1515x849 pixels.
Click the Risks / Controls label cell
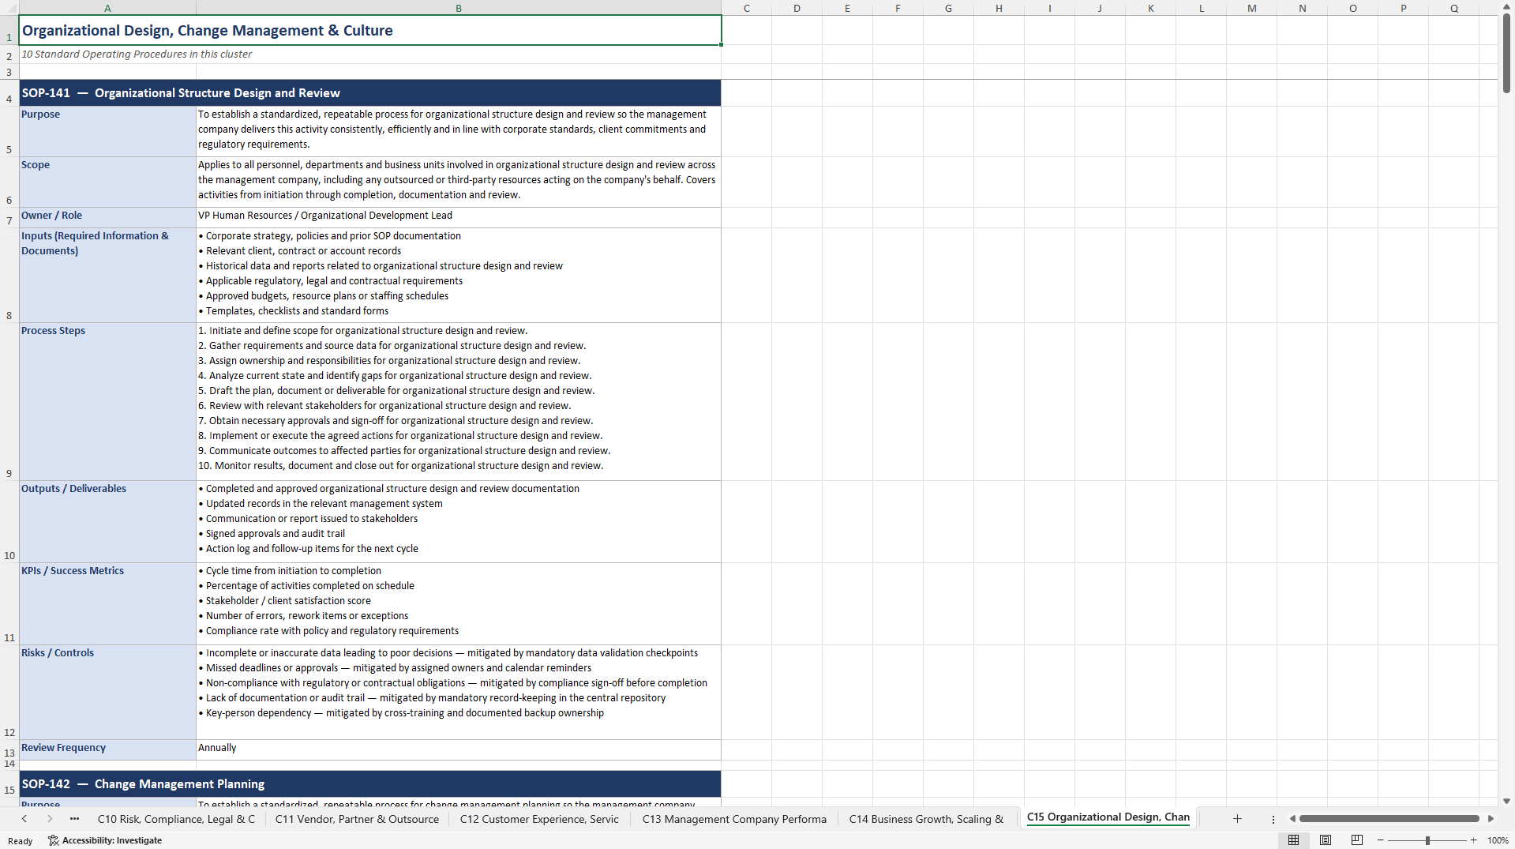pyautogui.click(x=107, y=692)
